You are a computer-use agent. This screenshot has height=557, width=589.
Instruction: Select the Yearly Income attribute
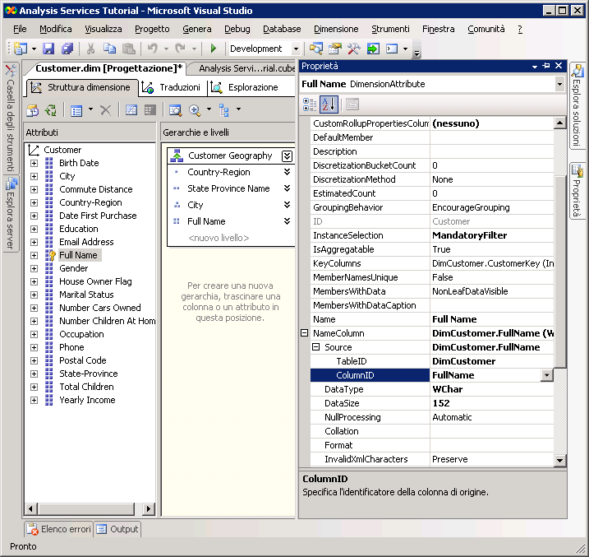tap(87, 400)
